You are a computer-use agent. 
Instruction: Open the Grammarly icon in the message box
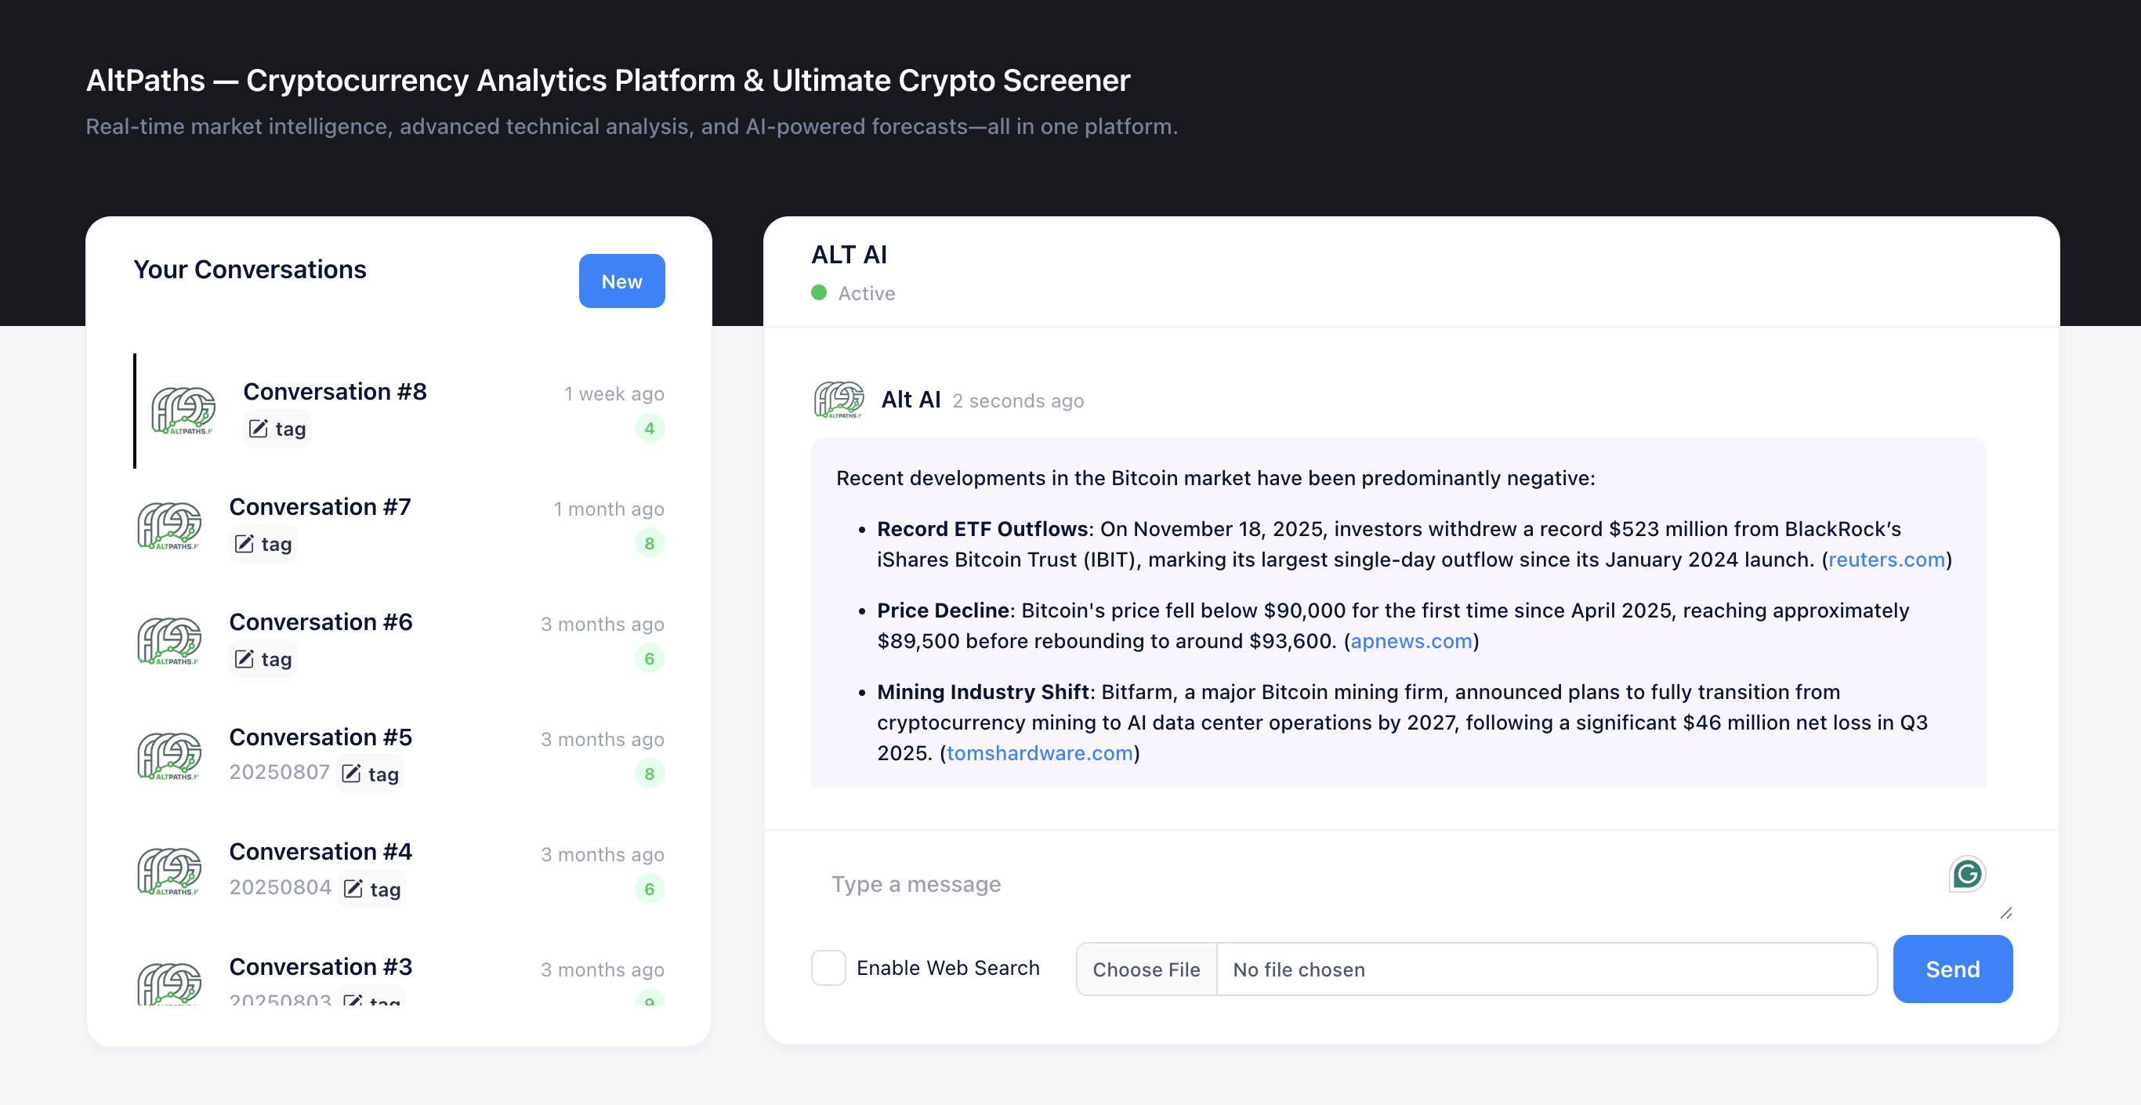point(1967,874)
